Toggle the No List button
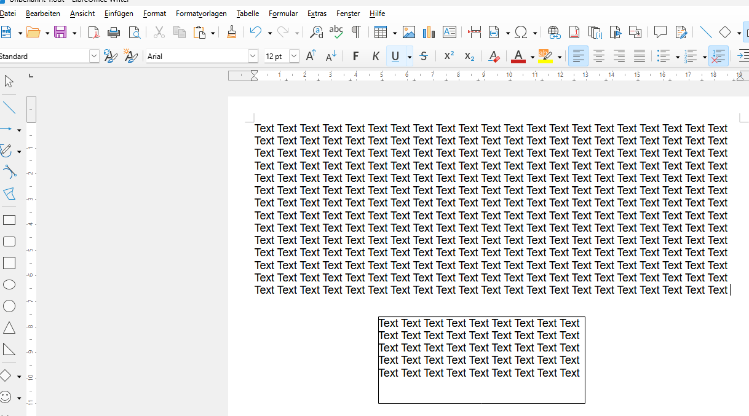Viewport: 749px width, 416px height. (718, 56)
